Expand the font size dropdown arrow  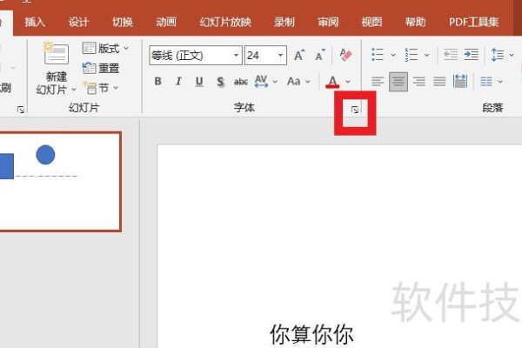click(281, 56)
